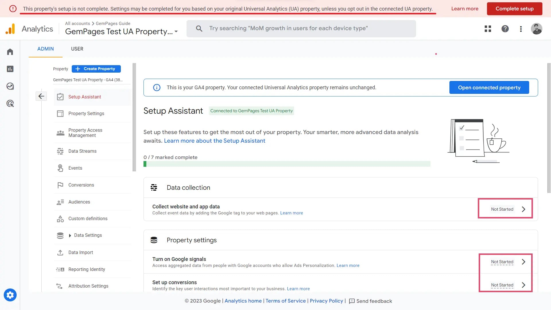Open Conversions menu item
Screen dimensions: 551x310
[92, 185]
